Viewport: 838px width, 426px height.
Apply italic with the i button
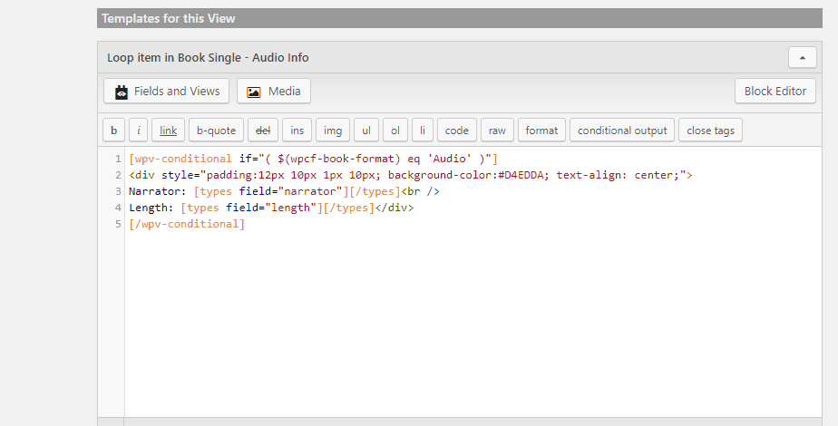point(139,131)
